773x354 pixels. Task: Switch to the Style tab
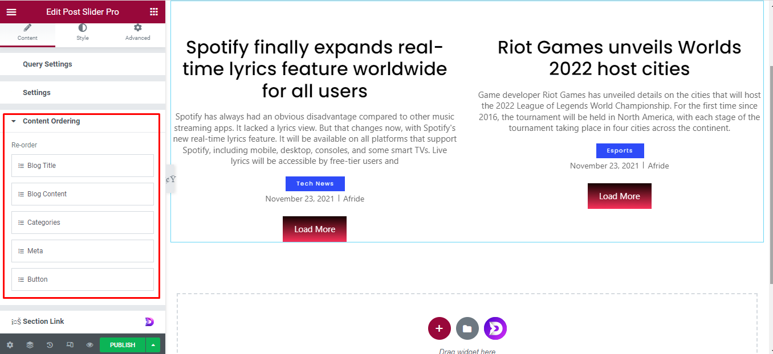click(83, 33)
